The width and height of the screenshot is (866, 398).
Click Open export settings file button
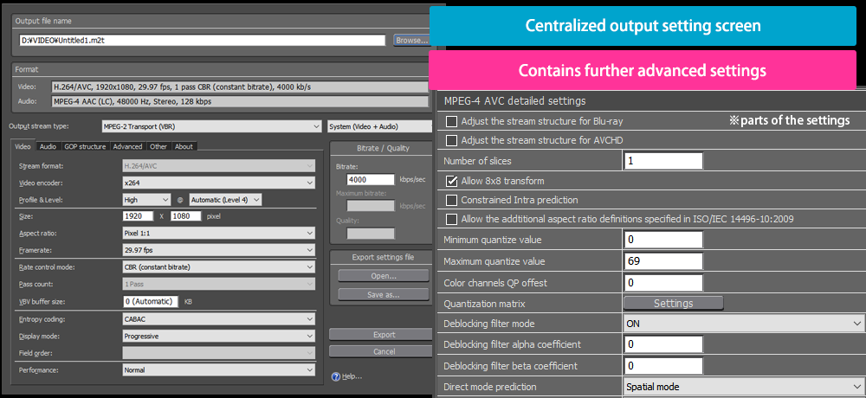[384, 275]
